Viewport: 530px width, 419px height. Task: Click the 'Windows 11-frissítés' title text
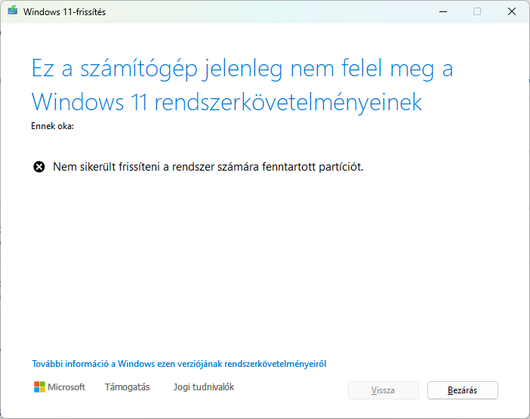[x=65, y=12]
